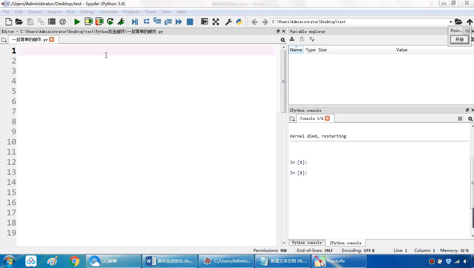Open the Consoles menu

tap(108, 12)
